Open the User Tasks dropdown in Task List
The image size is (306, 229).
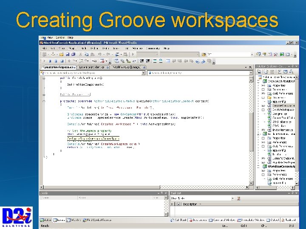click(232, 198)
